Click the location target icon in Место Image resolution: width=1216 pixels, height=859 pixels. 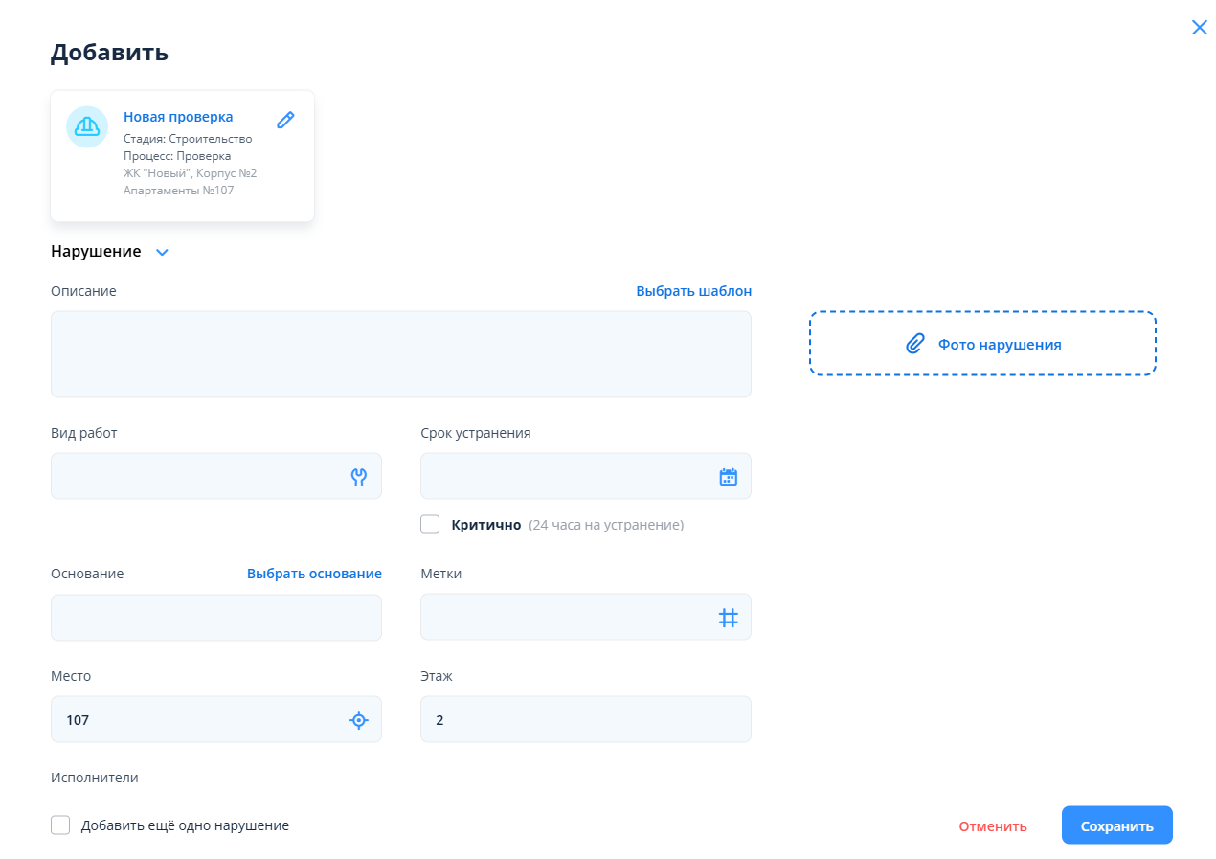(359, 720)
